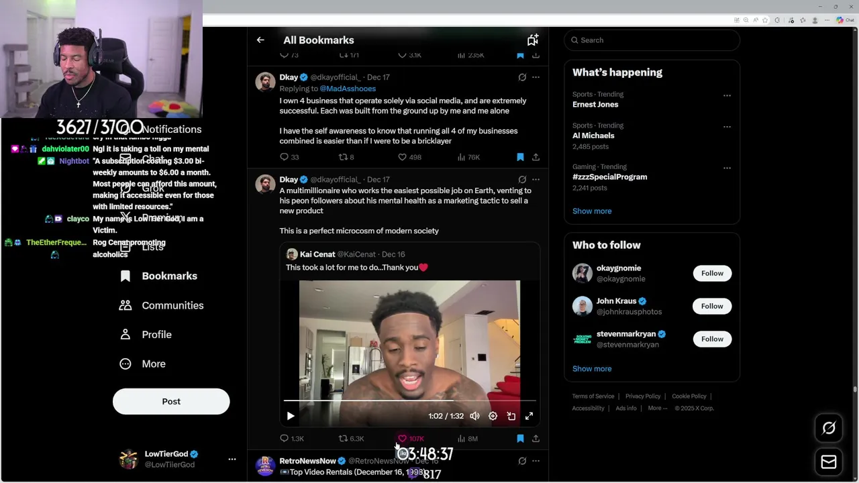Screen dimensions: 859x483
Task: Open Profile in sidebar
Action: tap(146, 335)
